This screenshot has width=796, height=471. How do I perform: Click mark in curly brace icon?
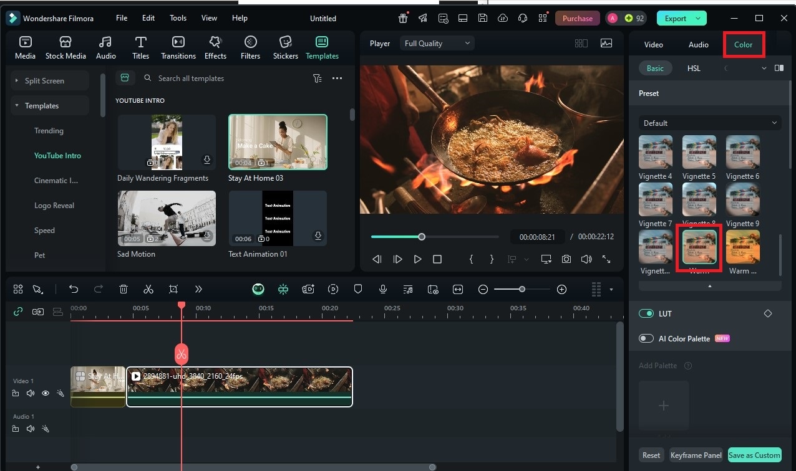coord(471,259)
